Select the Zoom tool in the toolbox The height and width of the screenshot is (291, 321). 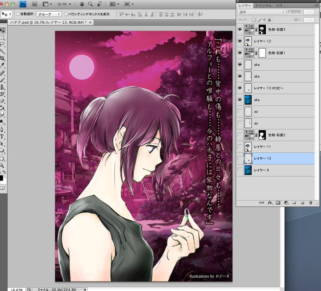[2, 165]
